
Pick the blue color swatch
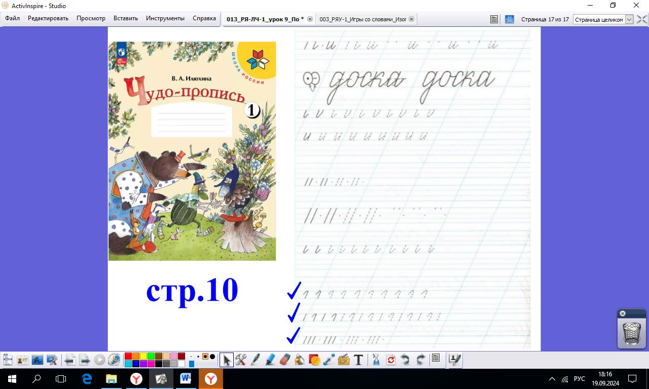click(x=136, y=364)
